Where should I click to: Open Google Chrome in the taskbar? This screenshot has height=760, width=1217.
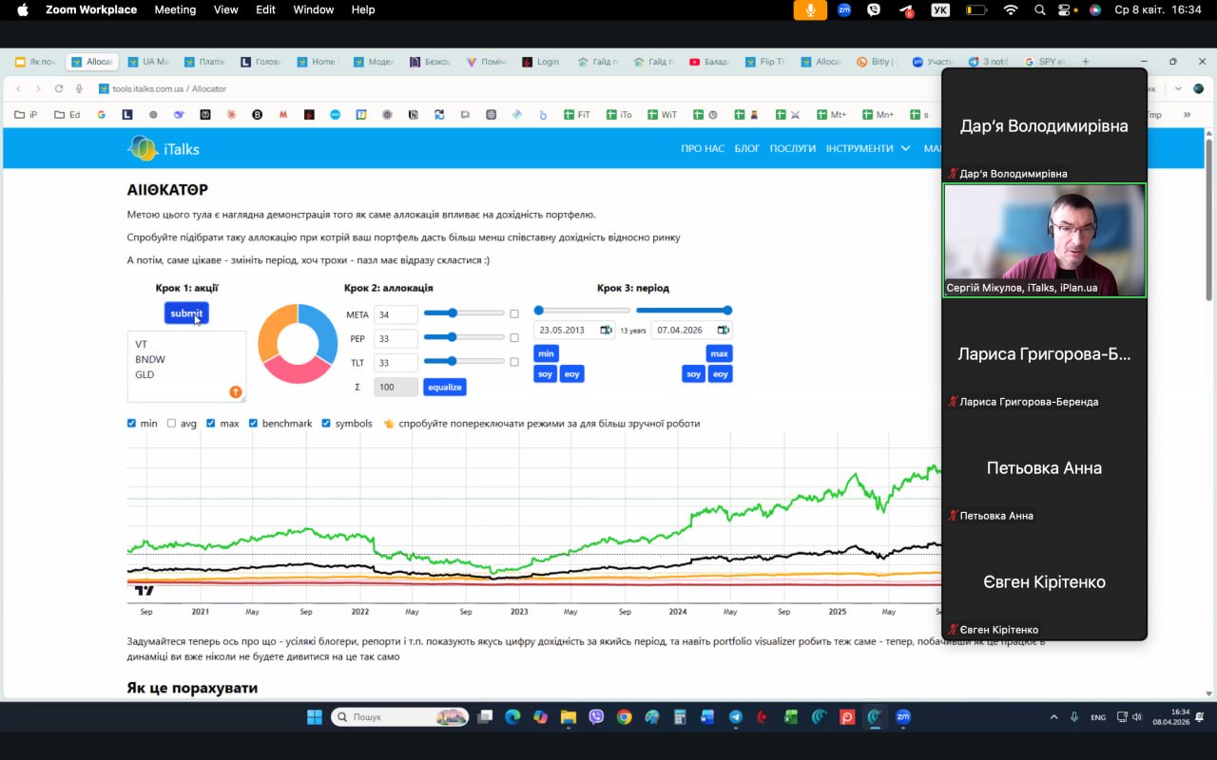pos(624,717)
